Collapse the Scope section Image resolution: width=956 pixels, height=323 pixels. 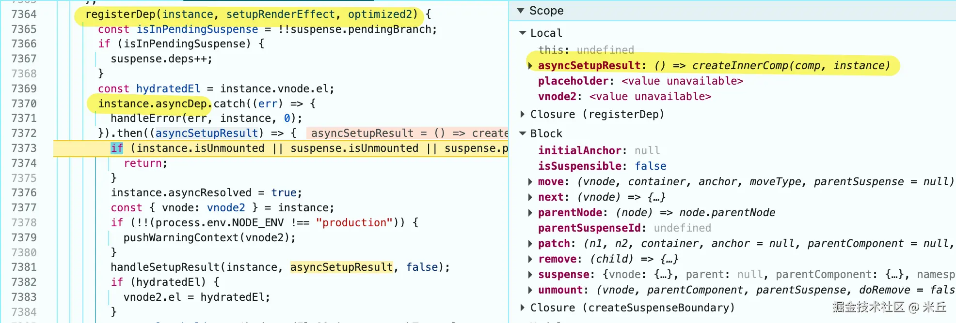[521, 11]
